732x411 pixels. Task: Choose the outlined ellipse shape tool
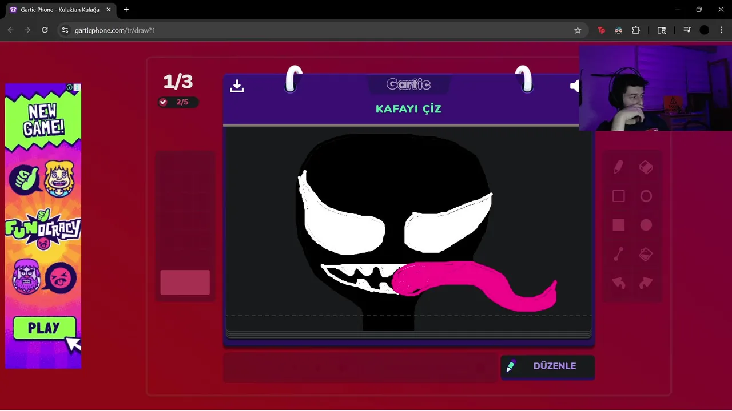pos(646,196)
